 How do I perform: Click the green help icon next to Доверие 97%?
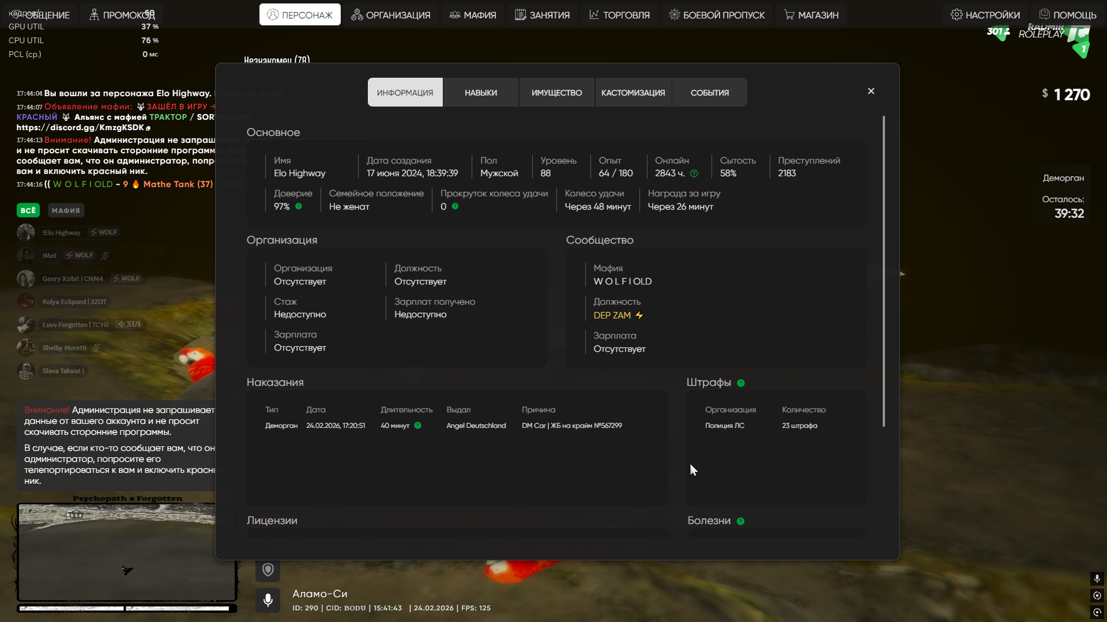pos(299,206)
